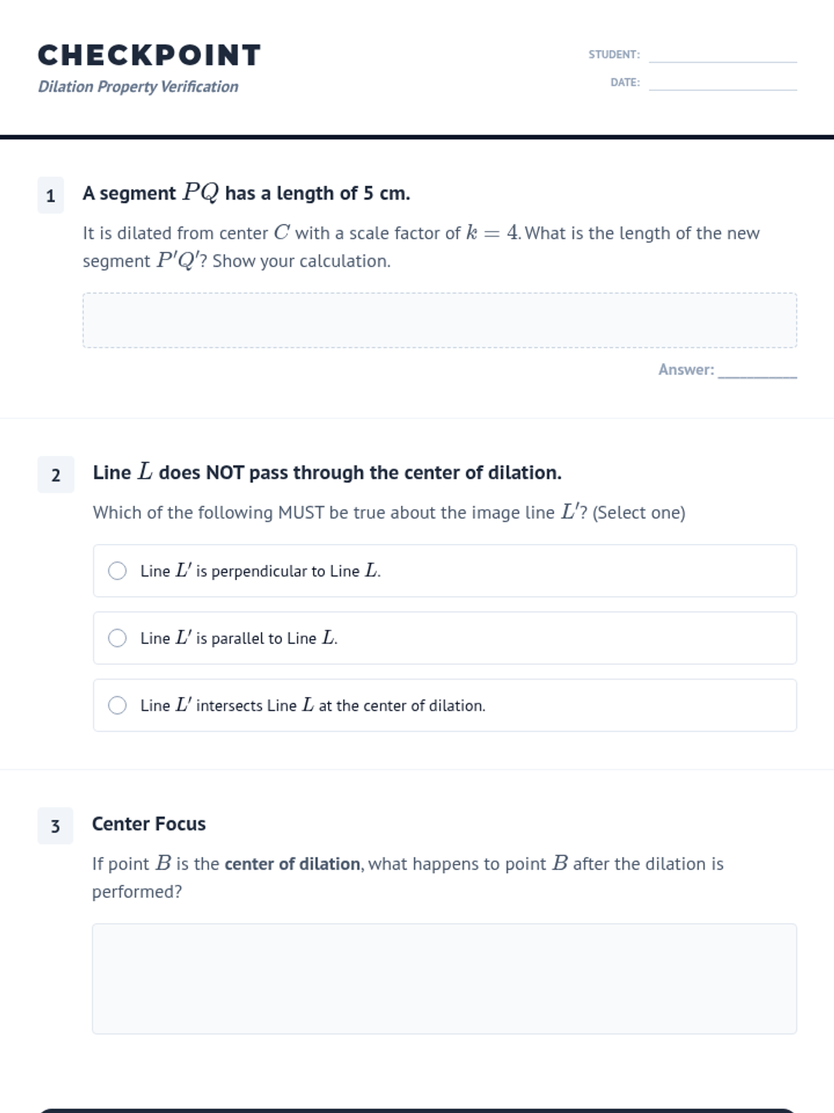Click the question 2 number badge
This screenshot has width=834, height=1113.
[x=56, y=475]
